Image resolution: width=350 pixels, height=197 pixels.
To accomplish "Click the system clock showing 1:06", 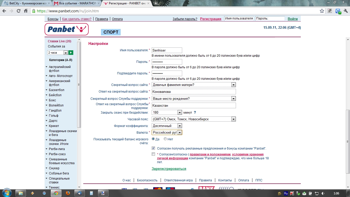I will click(x=336, y=193).
